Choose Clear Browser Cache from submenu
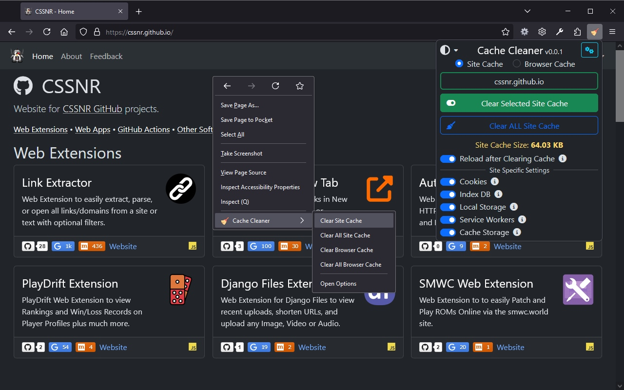624x390 pixels. [x=353, y=250]
